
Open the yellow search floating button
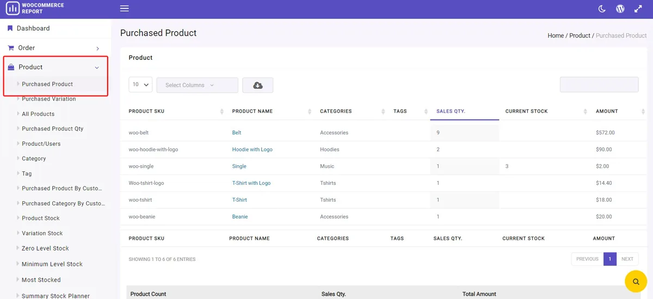pos(636,282)
